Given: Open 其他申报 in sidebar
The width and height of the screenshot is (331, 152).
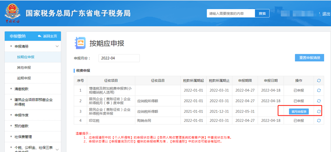Looking at the screenshot, I should pyautogui.click(x=24, y=68).
